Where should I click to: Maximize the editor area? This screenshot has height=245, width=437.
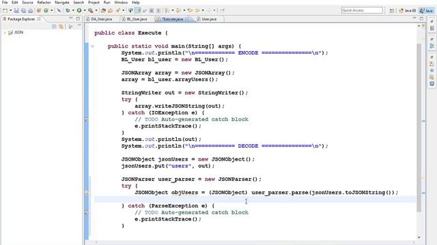(x=422, y=18)
